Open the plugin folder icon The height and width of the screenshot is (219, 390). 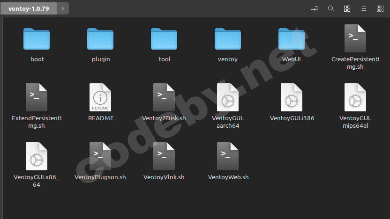point(100,39)
